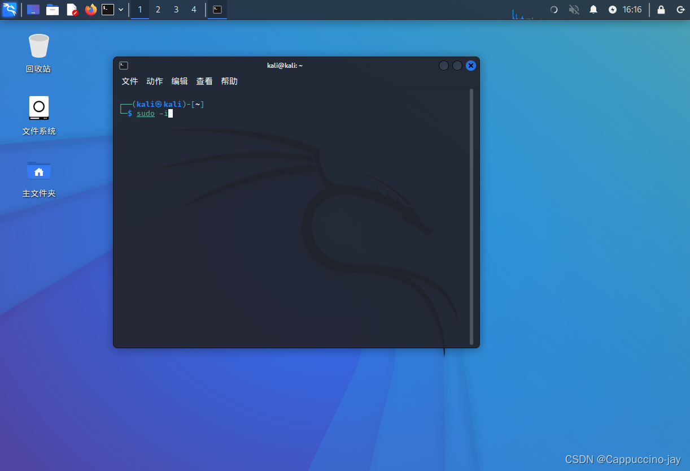
Task: Click the sudo -i command line
Action: [x=152, y=114]
